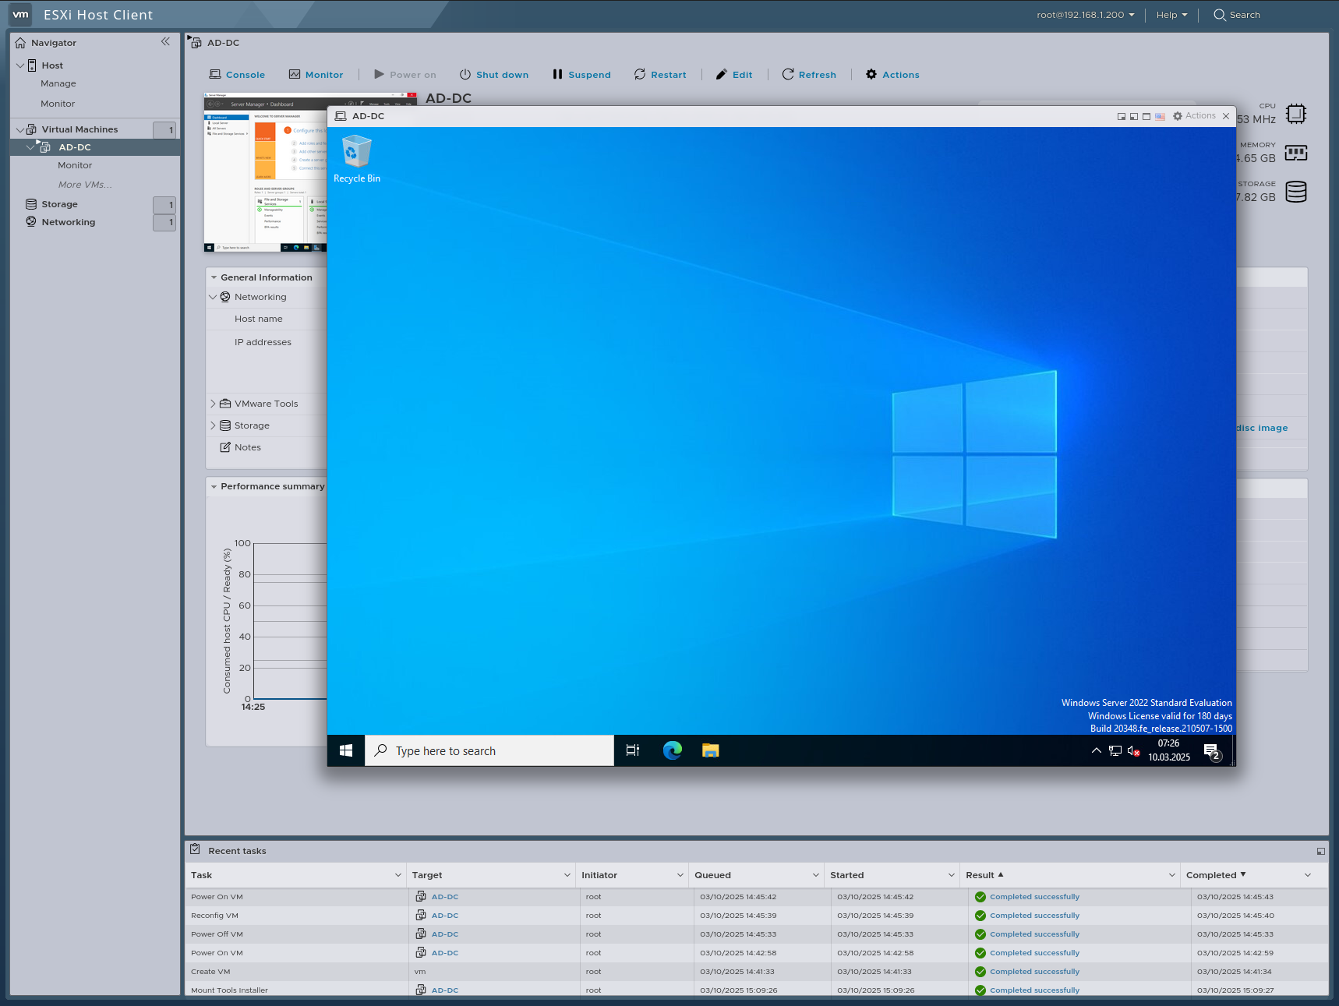Click the Shut down button
The width and height of the screenshot is (1339, 1006).
pyautogui.click(x=494, y=74)
